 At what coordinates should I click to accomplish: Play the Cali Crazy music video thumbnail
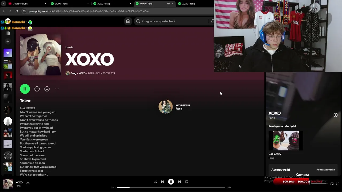tap(286, 141)
